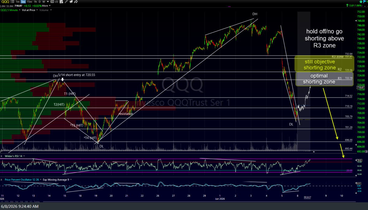Open the list icon next to QQQ
The image size is (368, 210).
(x=13, y=2)
